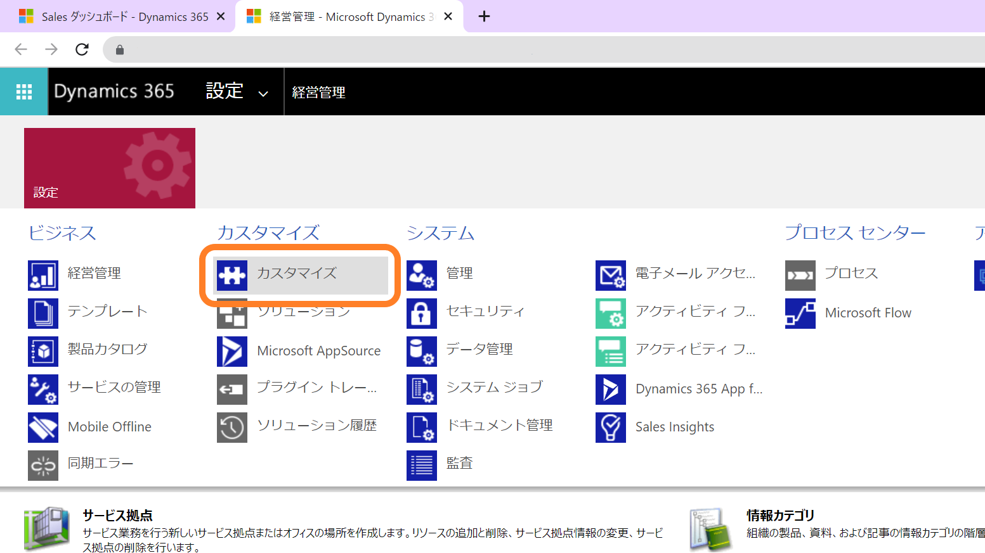The width and height of the screenshot is (985, 553).
Task: Open the Microsoft Flow link
Action: (868, 313)
